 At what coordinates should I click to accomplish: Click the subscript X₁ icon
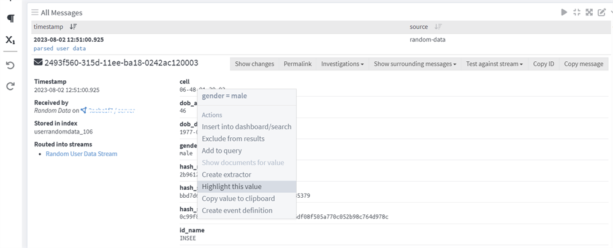tap(10, 40)
